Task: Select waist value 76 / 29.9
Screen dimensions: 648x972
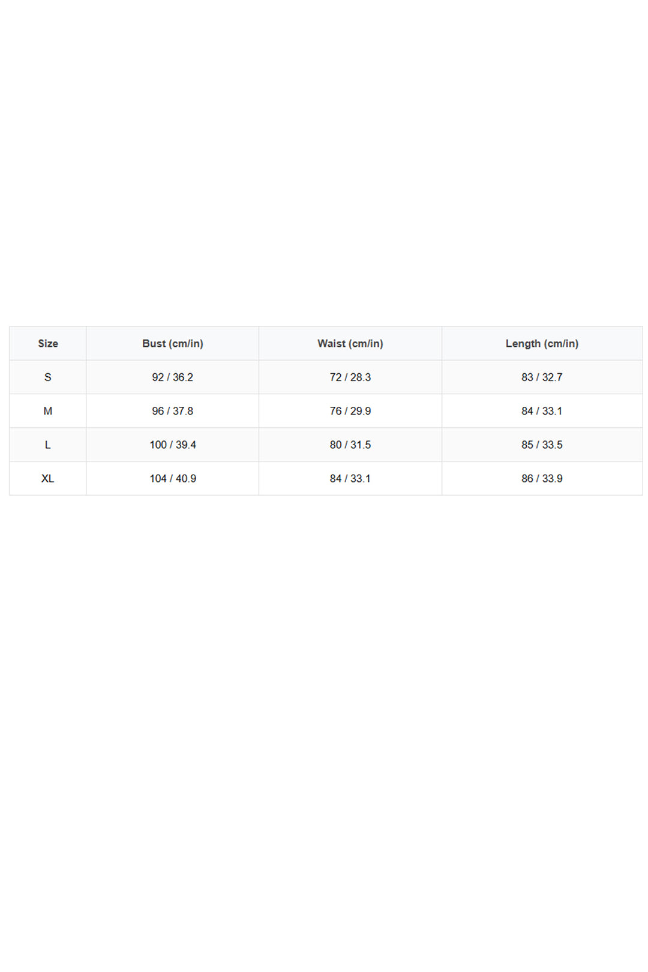Action: (x=350, y=411)
